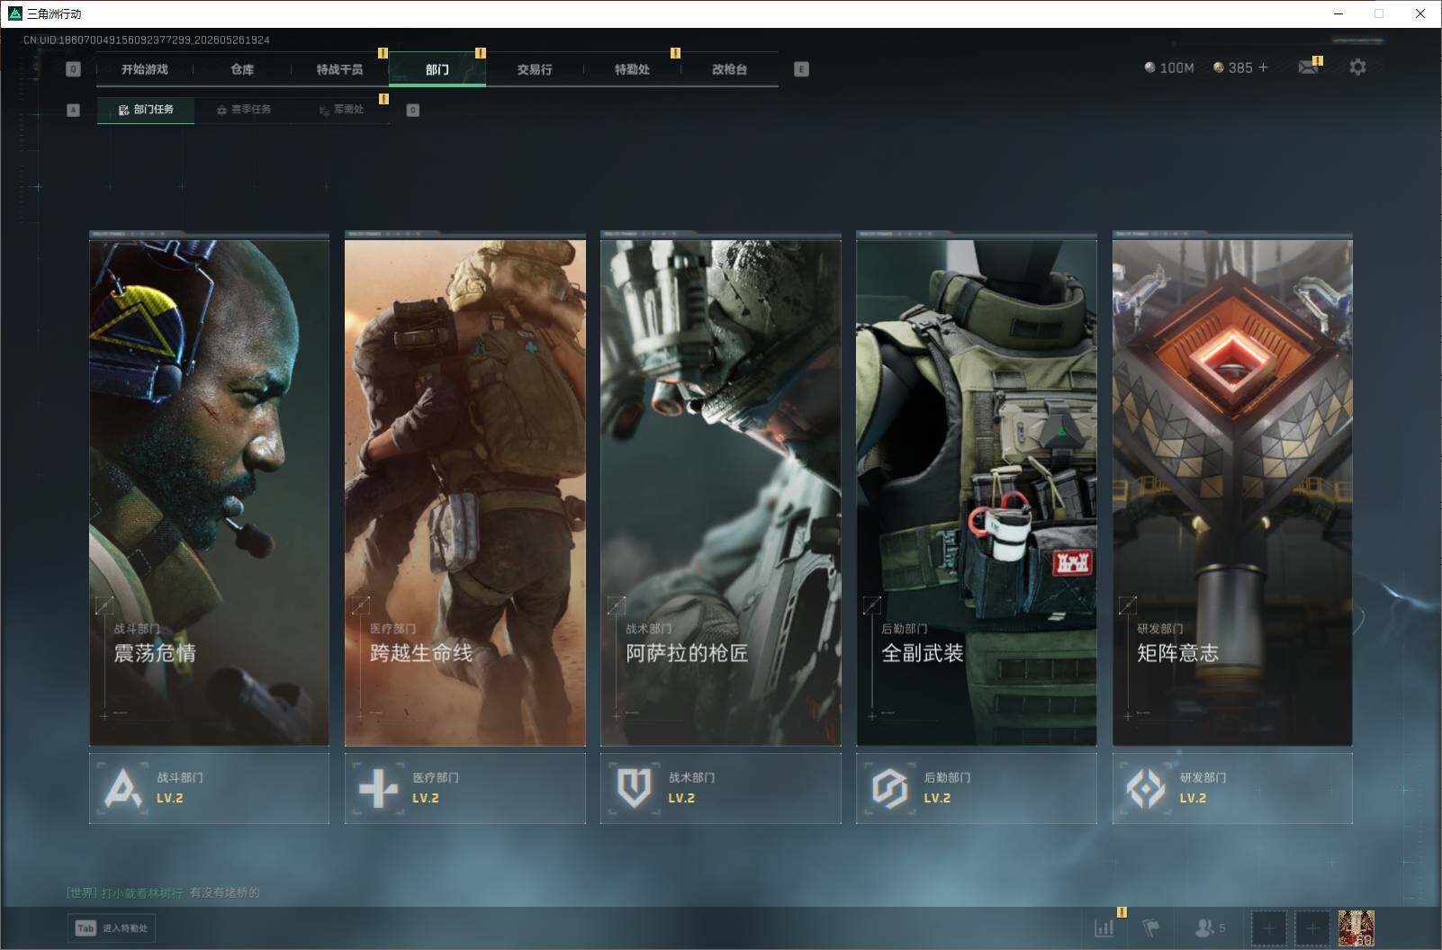Click the 后勤部门 LV.2 button
1442x950 pixels.
click(x=976, y=788)
